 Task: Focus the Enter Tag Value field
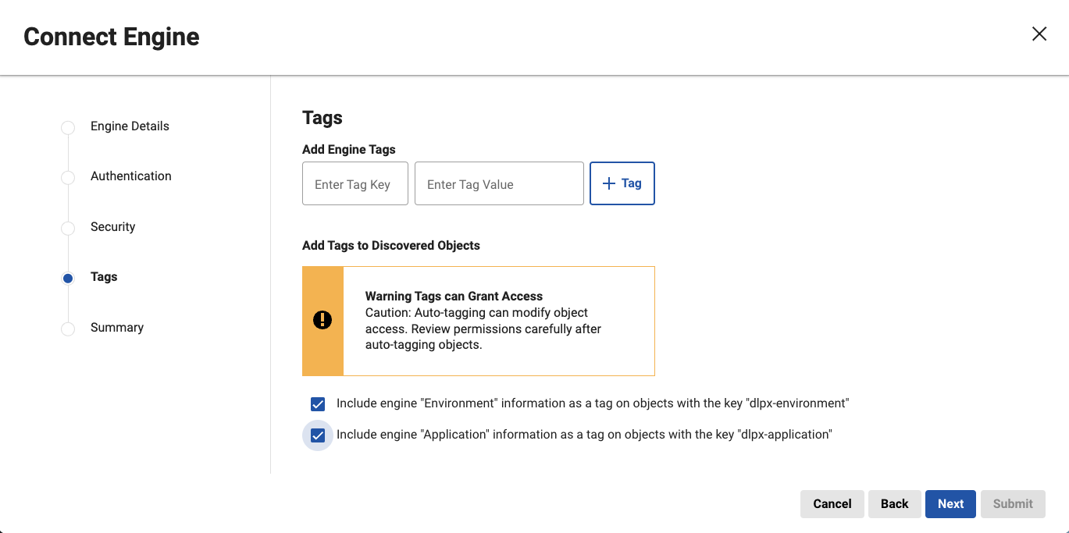[x=498, y=184]
